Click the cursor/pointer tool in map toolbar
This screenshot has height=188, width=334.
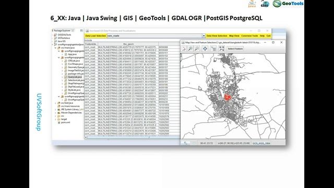coord(184,49)
